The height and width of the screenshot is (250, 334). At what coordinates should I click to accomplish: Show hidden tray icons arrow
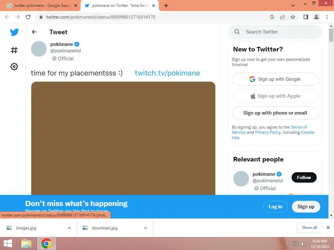click(288, 244)
